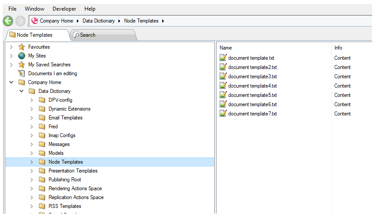Click the Presentation Templates folder icon
Image resolution: width=377 pixels, height=219 pixels.
point(42,171)
